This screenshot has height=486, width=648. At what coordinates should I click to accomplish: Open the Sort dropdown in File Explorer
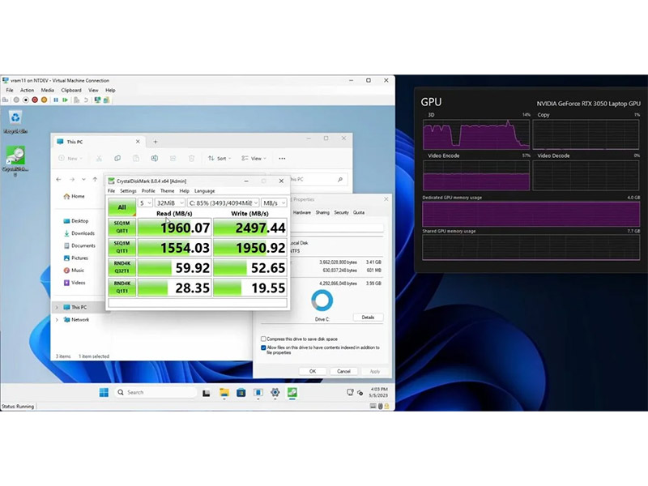220,158
